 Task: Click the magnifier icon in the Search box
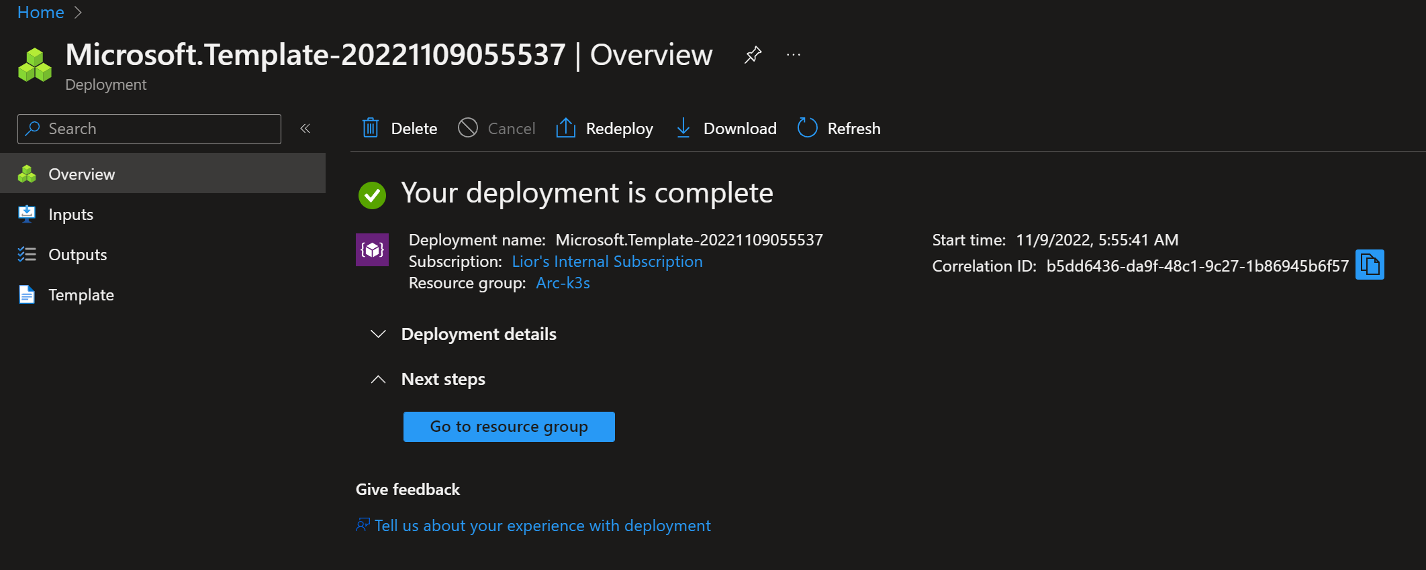pos(32,128)
